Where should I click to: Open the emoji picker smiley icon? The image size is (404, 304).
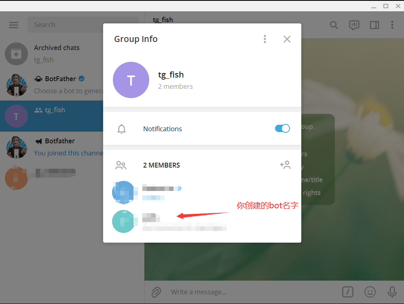(x=370, y=292)
